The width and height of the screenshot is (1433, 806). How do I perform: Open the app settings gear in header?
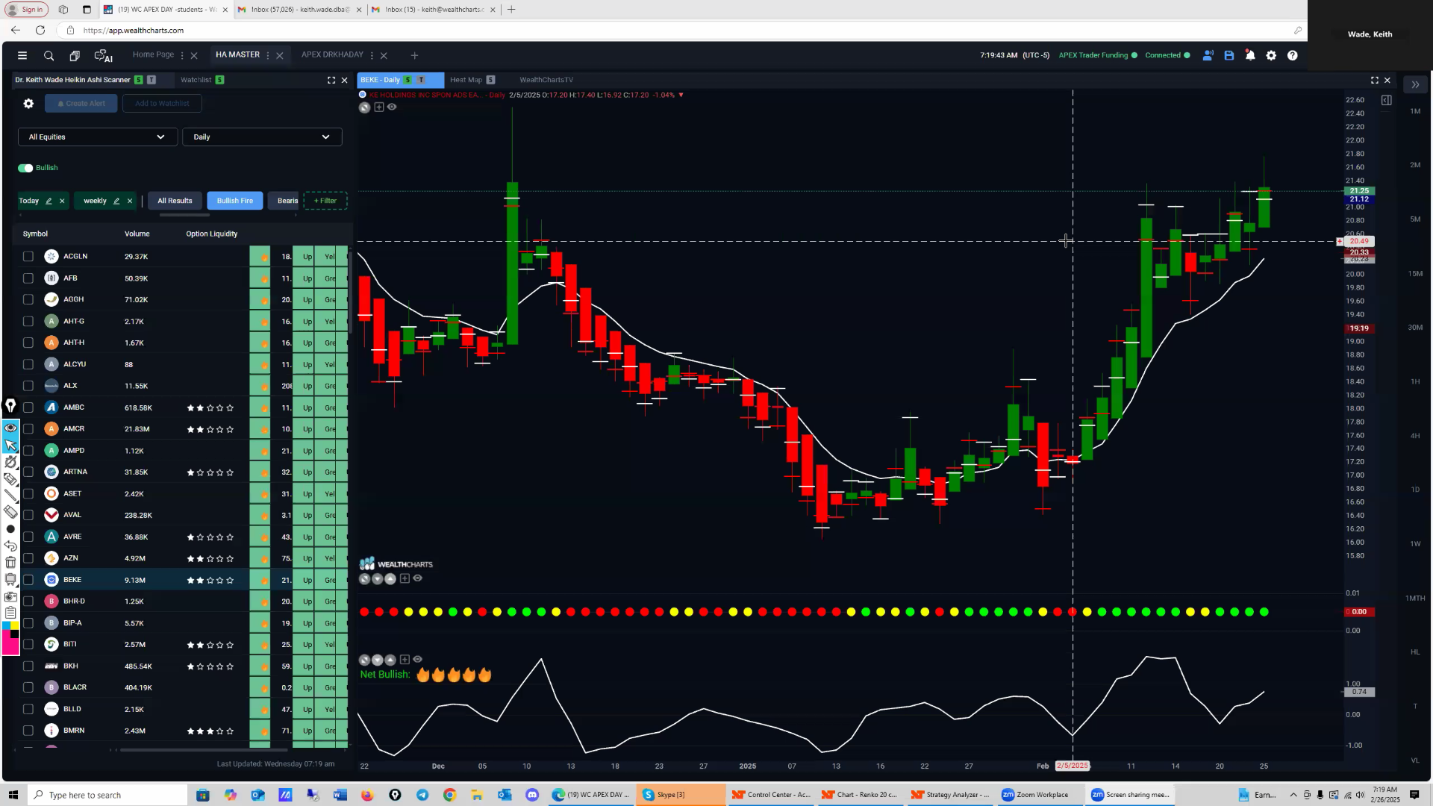(1271, 55)
